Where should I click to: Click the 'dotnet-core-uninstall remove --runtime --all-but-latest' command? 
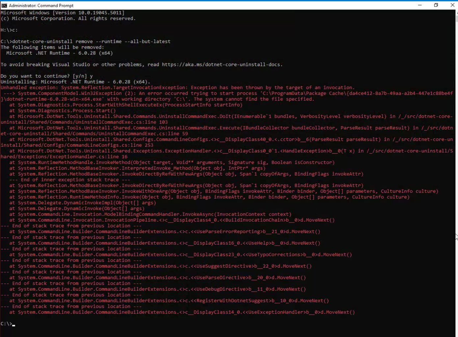coord(91,41)
